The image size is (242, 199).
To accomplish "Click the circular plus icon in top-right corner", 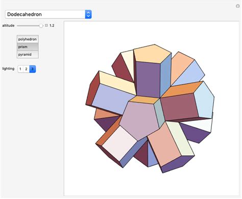I will pyautogui.click(x=237, y=6).
